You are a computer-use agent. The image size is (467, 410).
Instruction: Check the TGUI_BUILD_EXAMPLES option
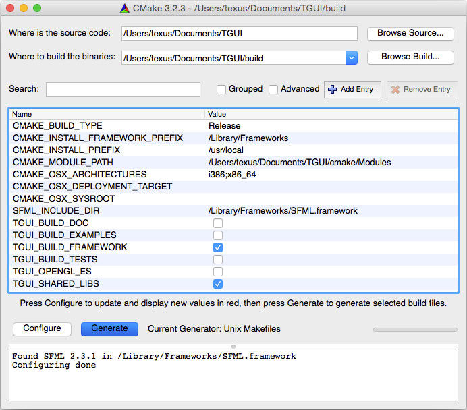tap(218, 235)
